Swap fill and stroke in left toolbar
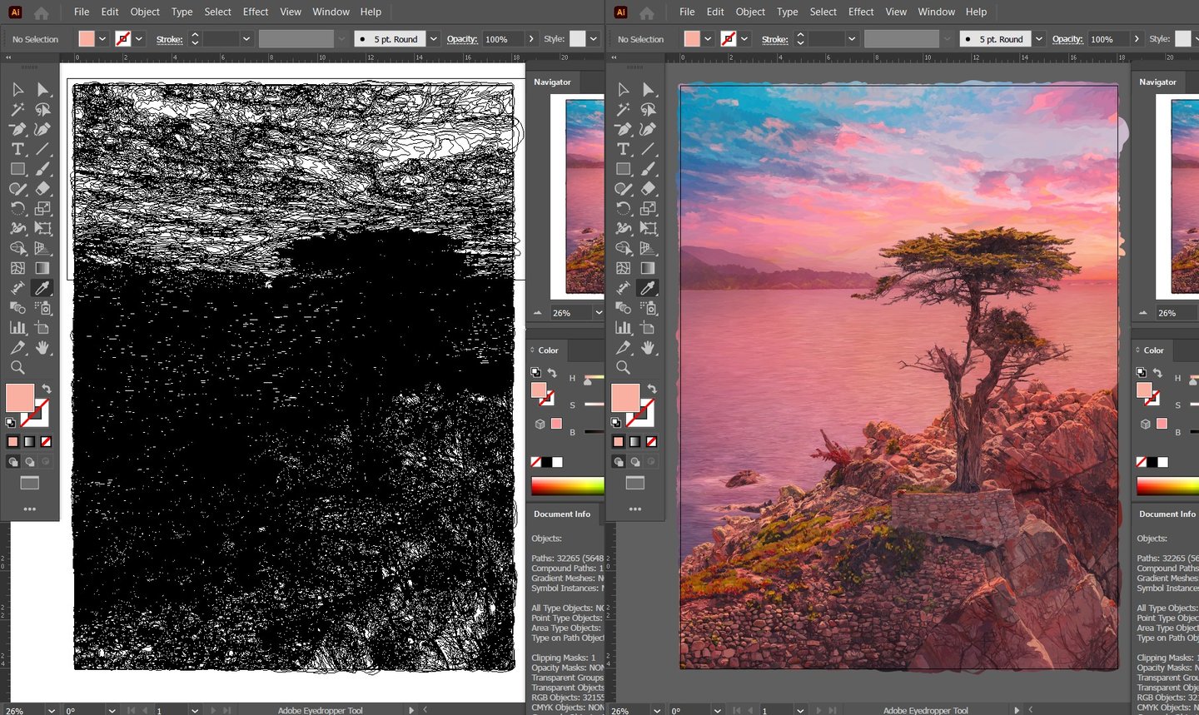The width and height of the screenshot is (1199, 715). [x=47, y=390]
